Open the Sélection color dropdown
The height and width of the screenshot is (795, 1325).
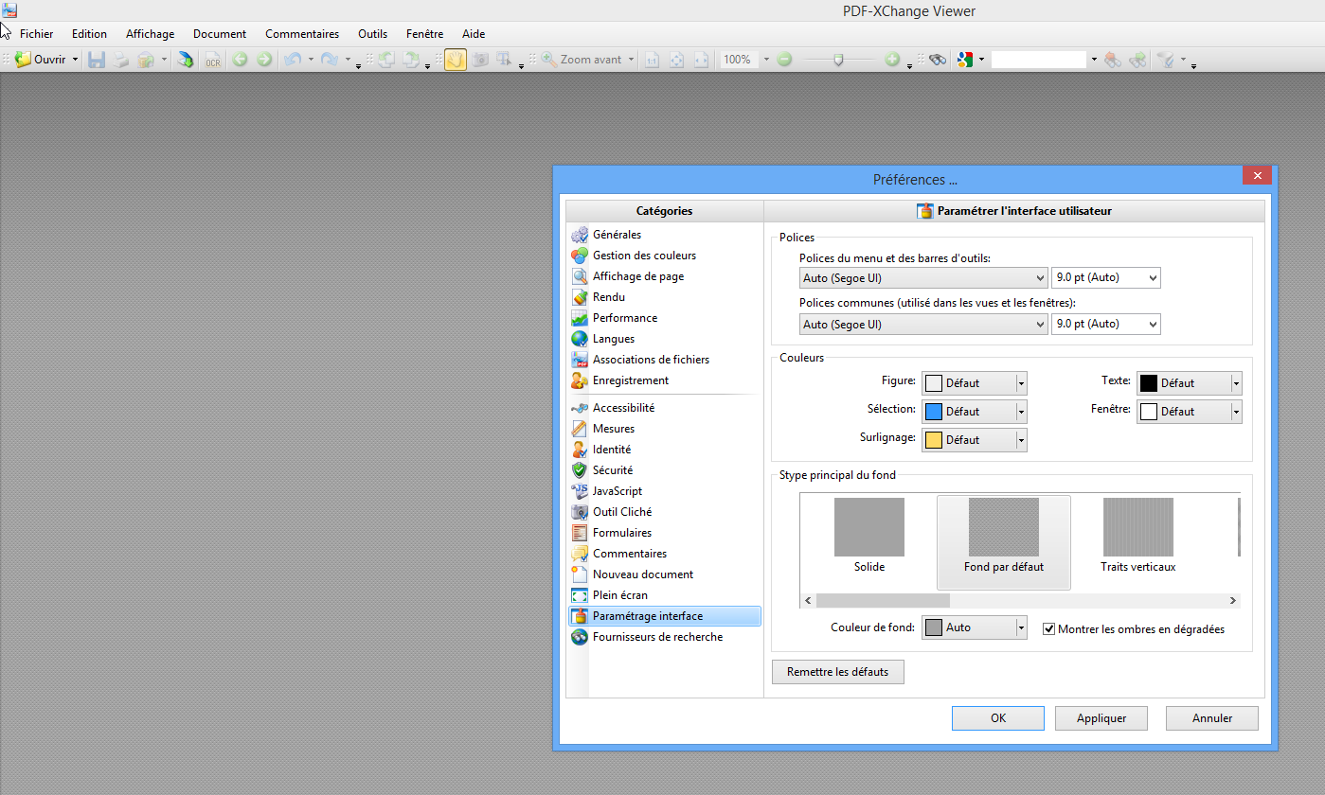[x=975, y=412]
